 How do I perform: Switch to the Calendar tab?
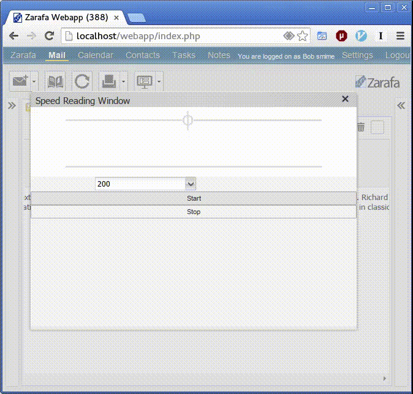pyautogui.click(x=96, y=55)
